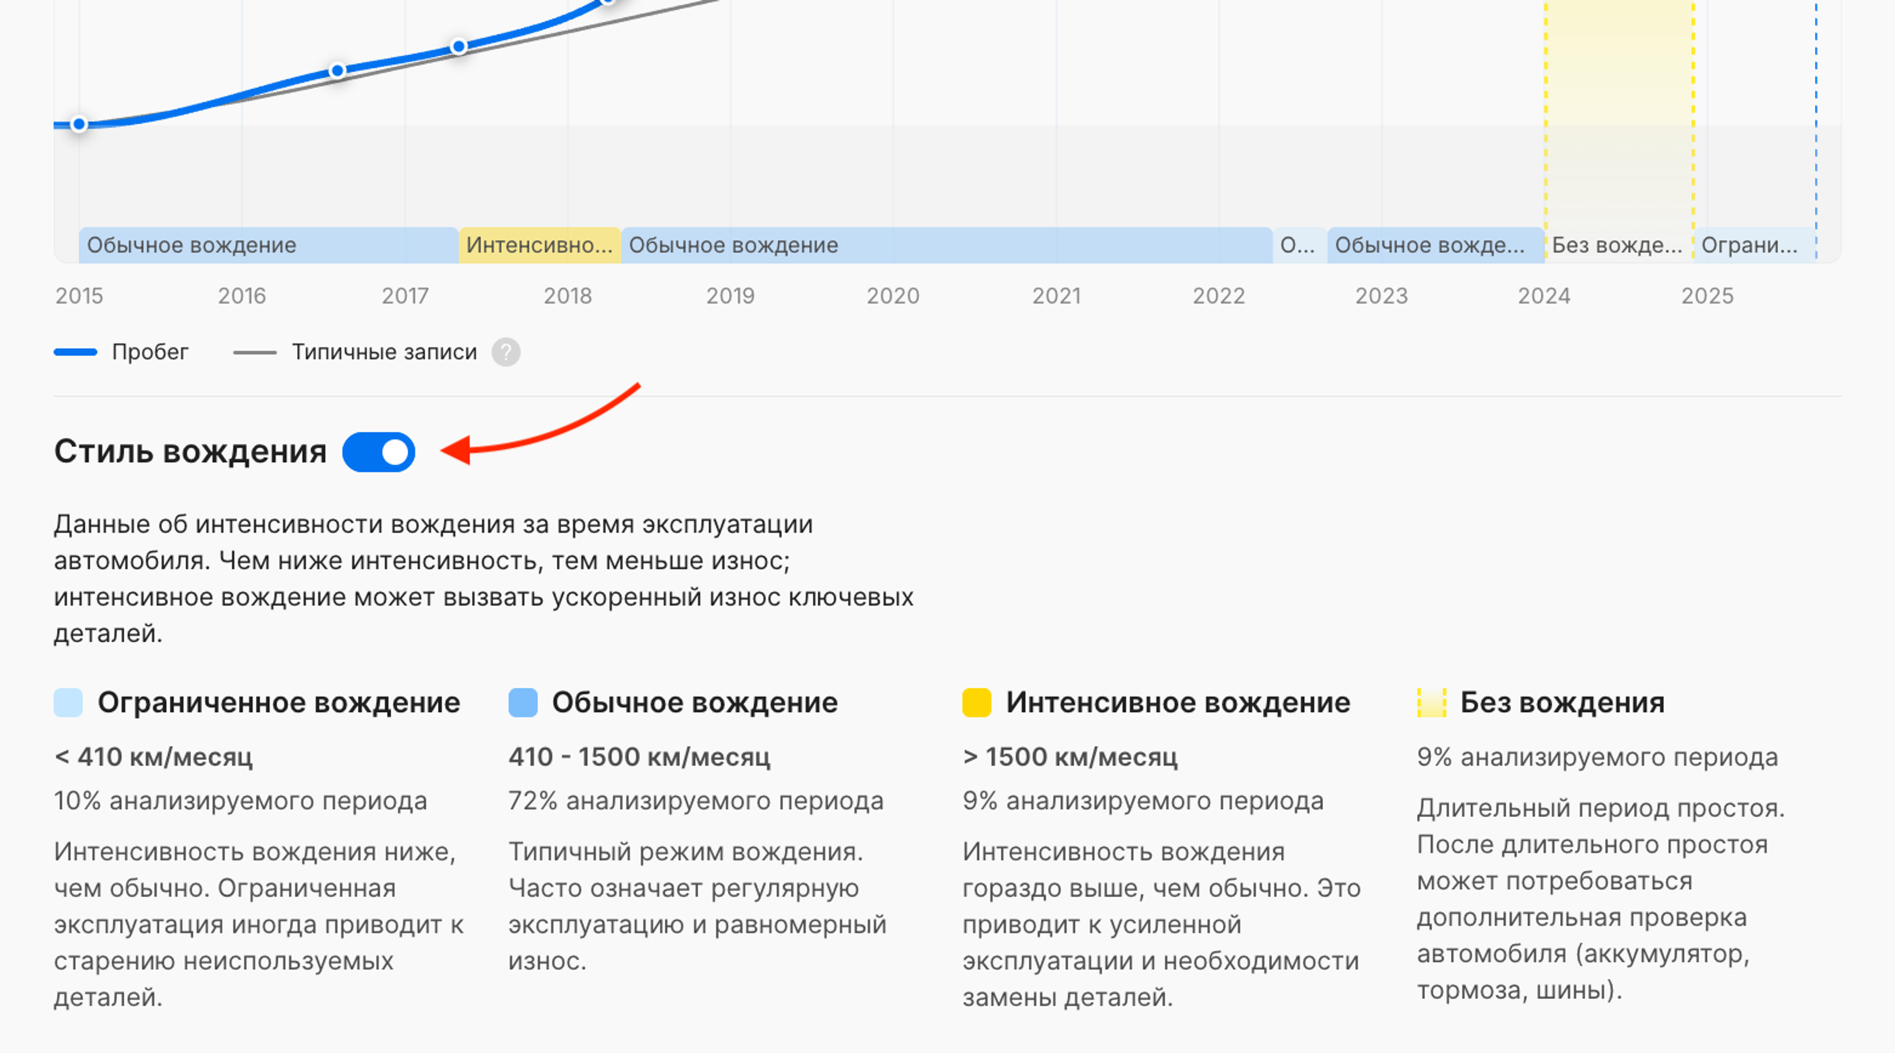Click the gray Типичные записи legend line
The image size is (1895, 1053).
click(x=255, y=352)
